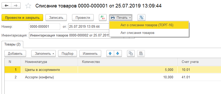This screenshot has width=221, height=94.
Task: Paste rows with the clipboard icon
Action: click(141, 53)
